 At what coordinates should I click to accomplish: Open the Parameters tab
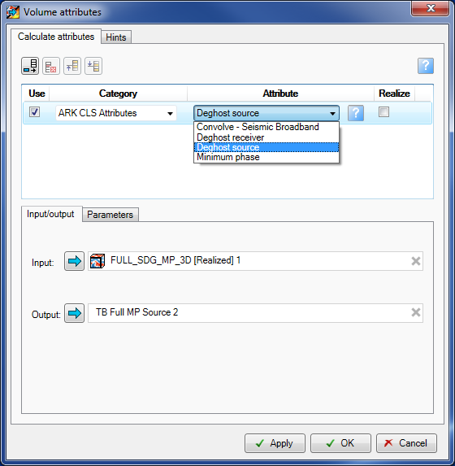[110, 215]
